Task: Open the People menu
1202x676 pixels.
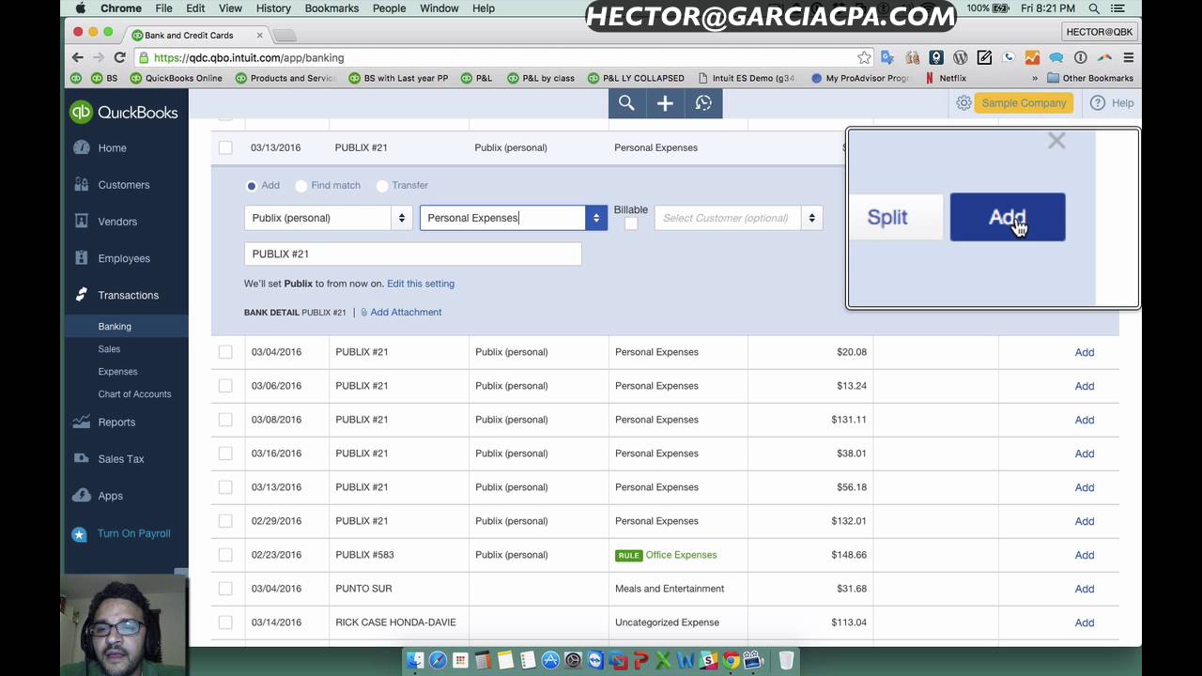Action: click(389, 8)
